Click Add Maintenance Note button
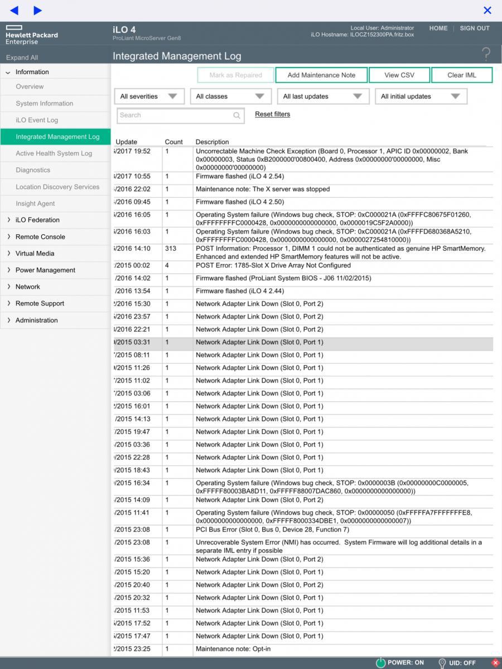Viewport: 502px width, 669px height. coord(321,75)
